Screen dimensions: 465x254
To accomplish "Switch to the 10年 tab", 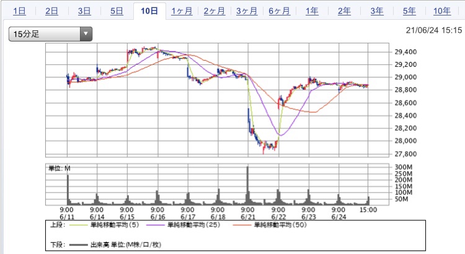I will 442,11.
